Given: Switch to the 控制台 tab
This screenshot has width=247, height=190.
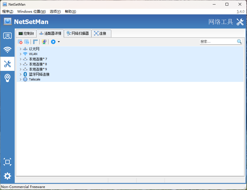Looking at the screenshot, I should tap(26, 33).
